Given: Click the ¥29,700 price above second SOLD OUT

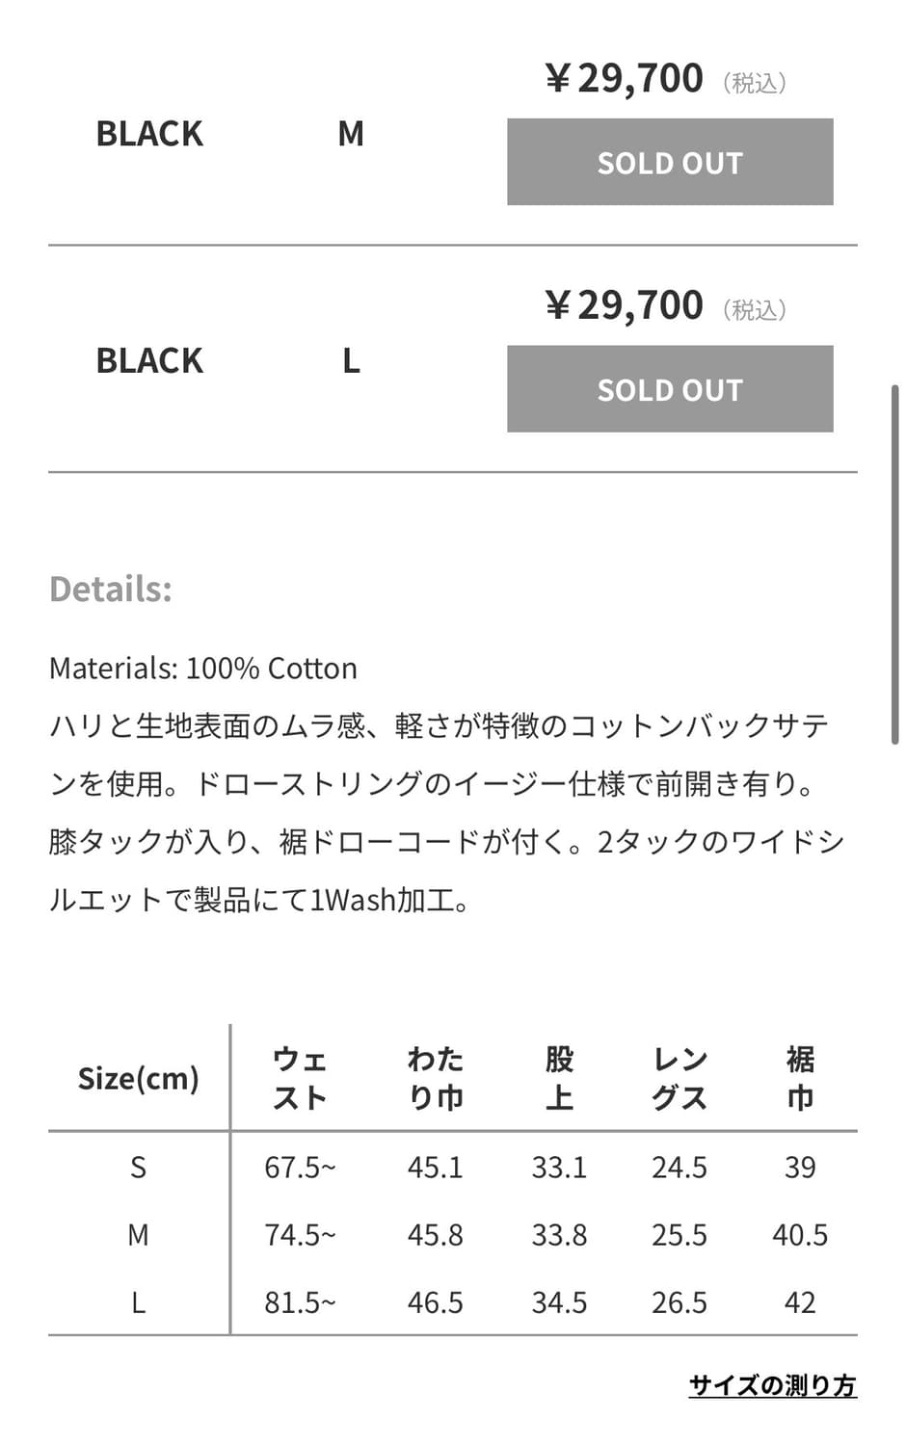Looking at the screenshot, I should coord(625,305).
